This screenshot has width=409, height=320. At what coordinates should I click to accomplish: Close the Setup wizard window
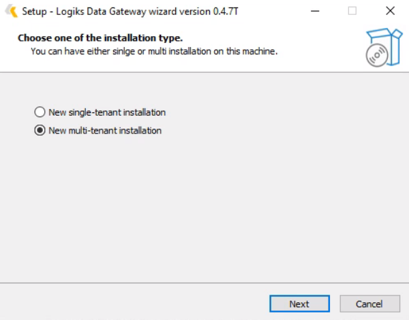tap(389, 11)
